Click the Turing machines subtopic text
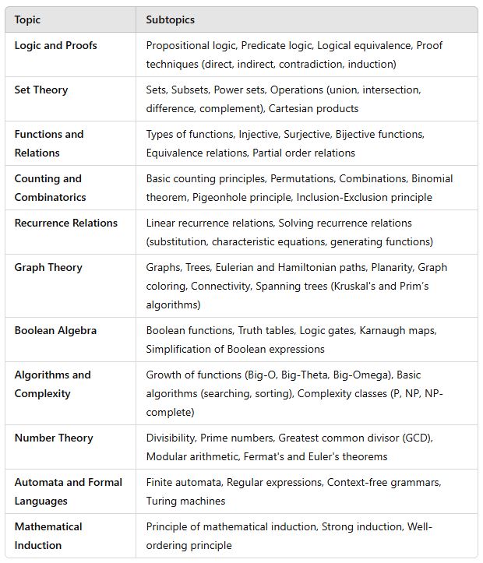The width and height of the screenshot is (483, 563). point(185,501)
